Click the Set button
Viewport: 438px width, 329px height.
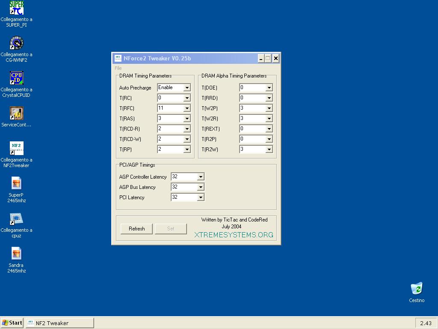click(171, 229)
